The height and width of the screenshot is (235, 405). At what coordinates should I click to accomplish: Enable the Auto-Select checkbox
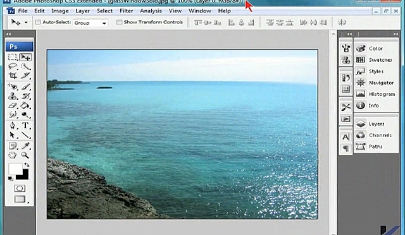coord(38,22)
